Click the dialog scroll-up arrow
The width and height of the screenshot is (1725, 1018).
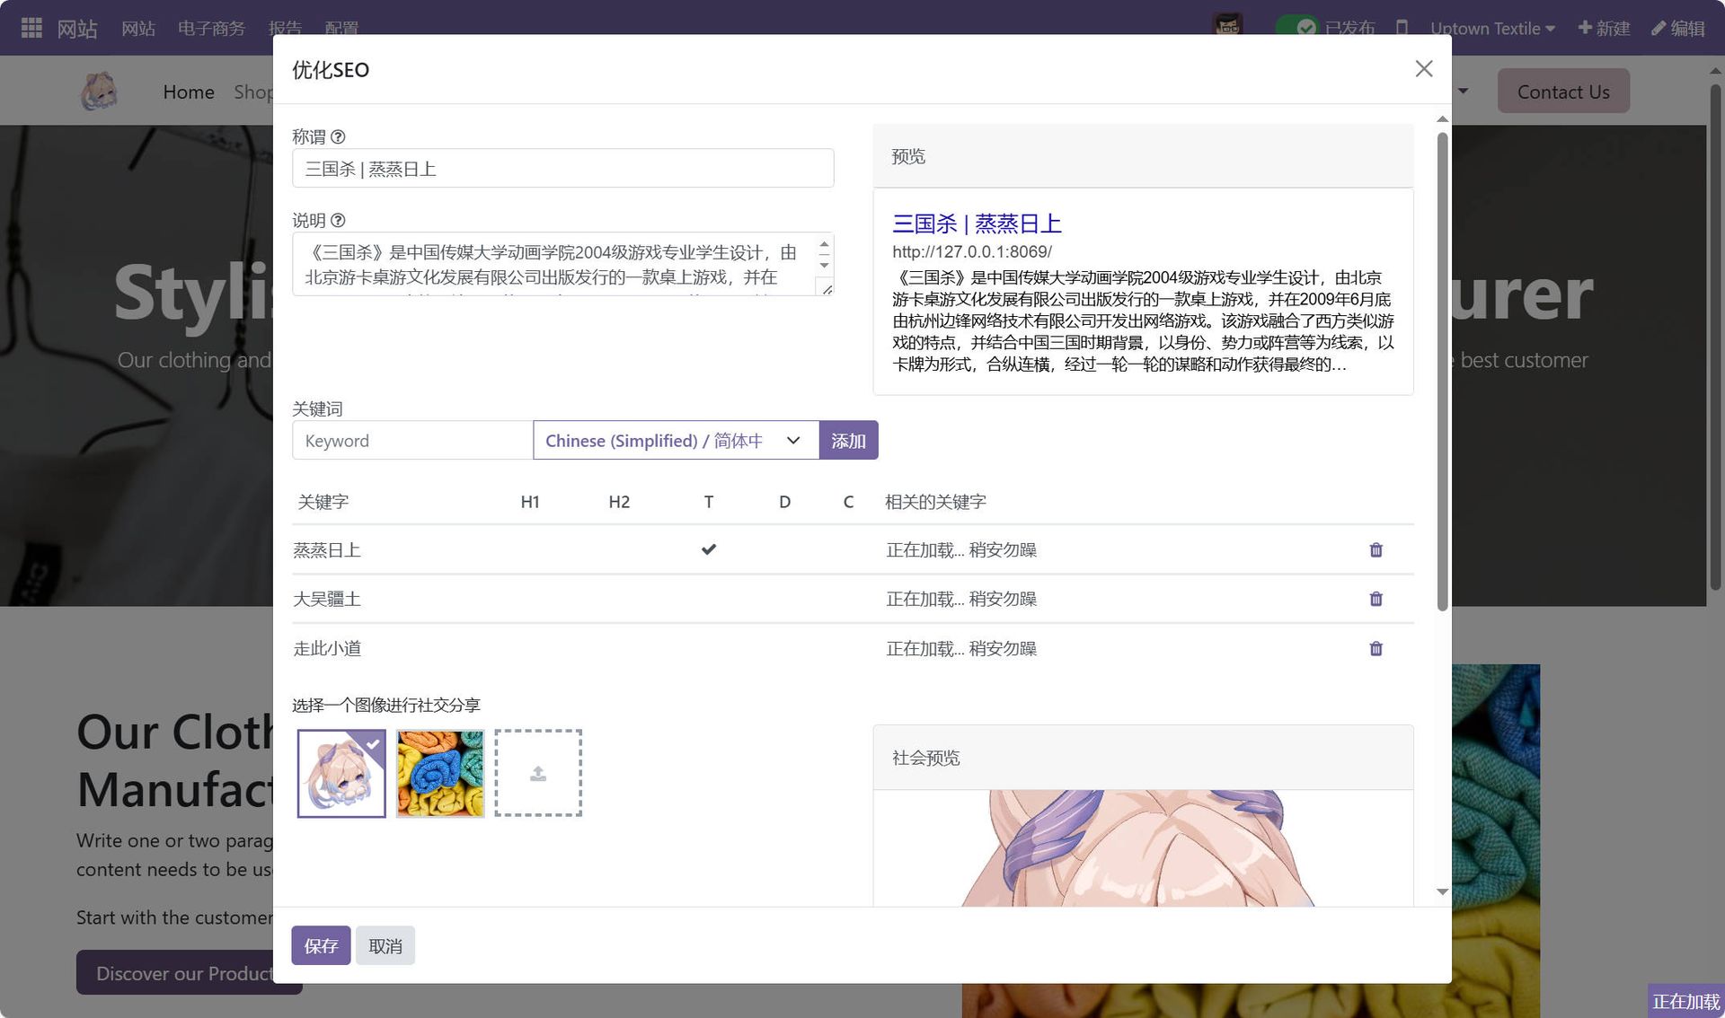pos(1442,119)
